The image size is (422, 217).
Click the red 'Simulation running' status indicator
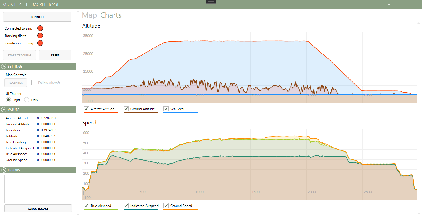(x=40, y=43)
